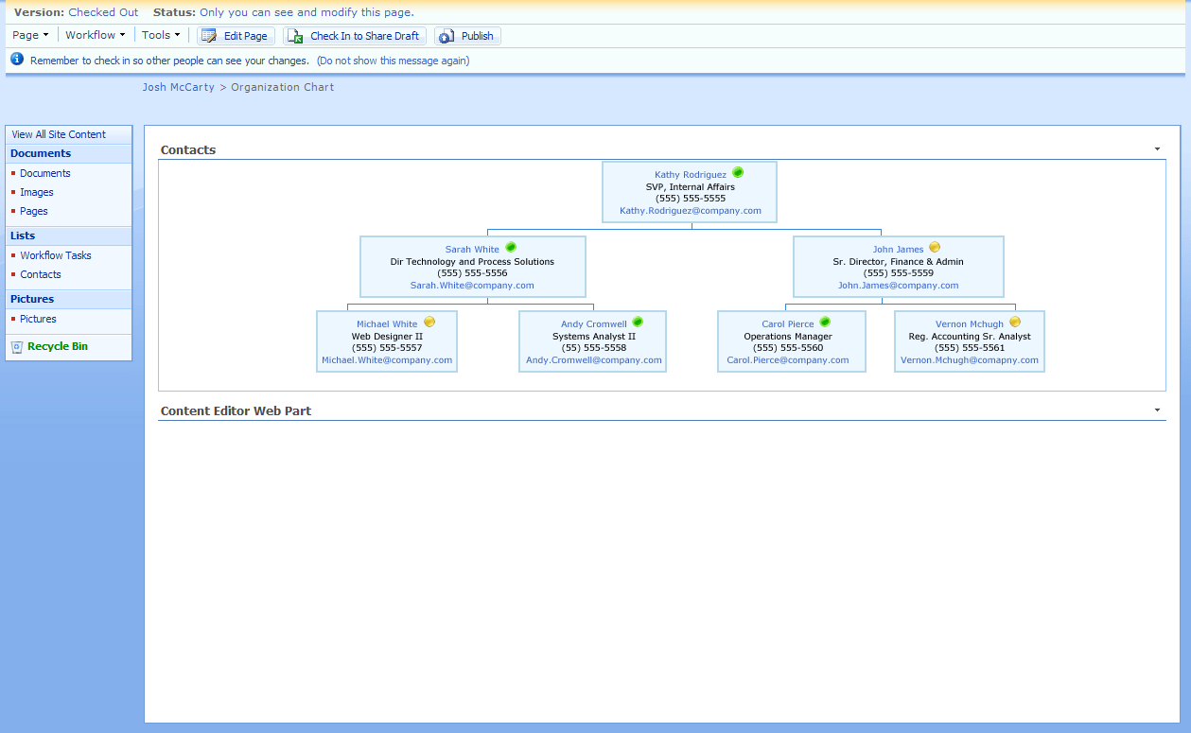Viewport: 1191px width, 733px height.
Task: Click Josh McCarty breadcrumb link
Action: 179,87
